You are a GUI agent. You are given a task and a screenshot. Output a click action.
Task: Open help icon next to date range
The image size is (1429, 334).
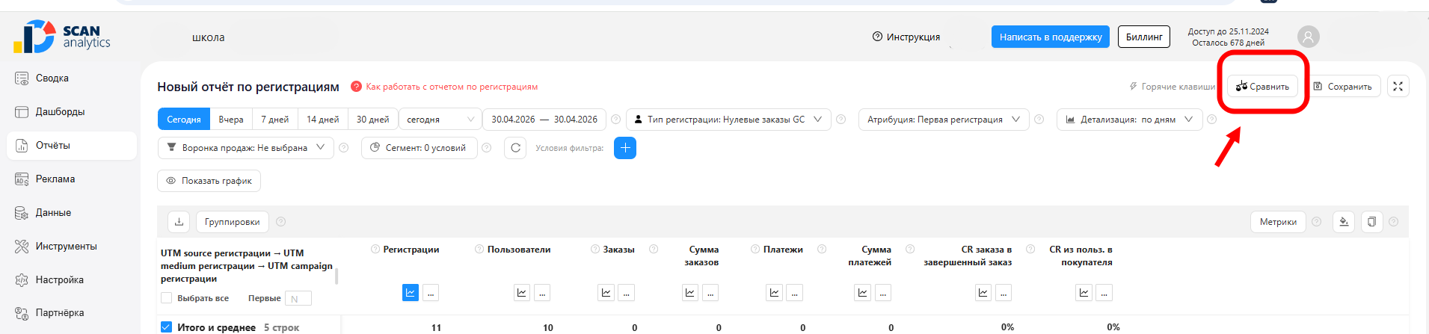615,120
